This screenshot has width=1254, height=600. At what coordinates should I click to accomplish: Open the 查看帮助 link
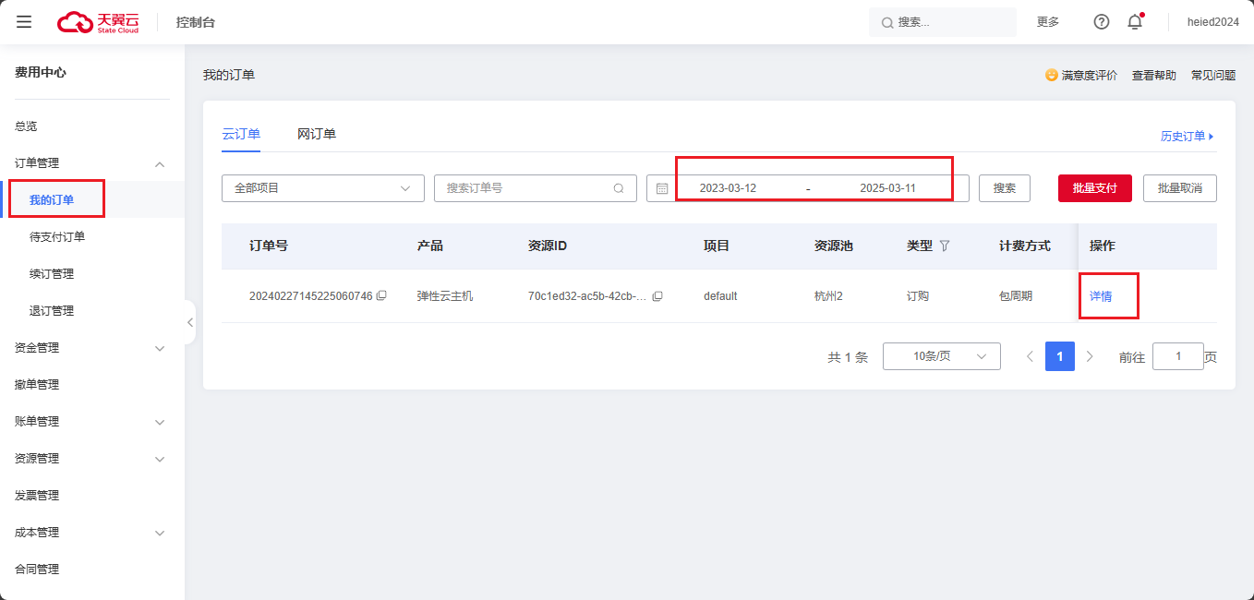click(1154, 76)
